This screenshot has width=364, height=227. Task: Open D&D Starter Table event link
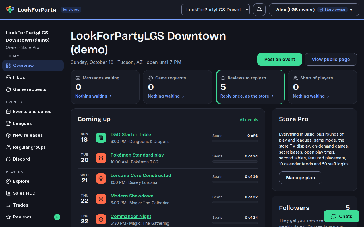(131, 134)
